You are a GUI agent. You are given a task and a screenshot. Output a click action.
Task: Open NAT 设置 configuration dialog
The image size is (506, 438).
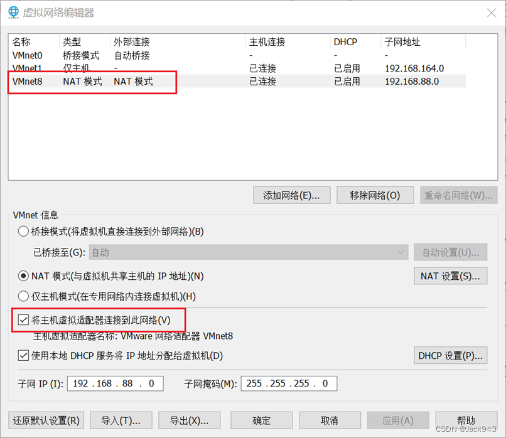tap(450, 275)
